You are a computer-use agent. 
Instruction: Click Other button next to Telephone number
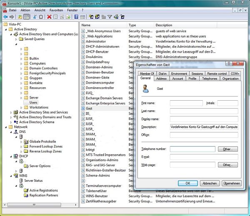[227, 149]
